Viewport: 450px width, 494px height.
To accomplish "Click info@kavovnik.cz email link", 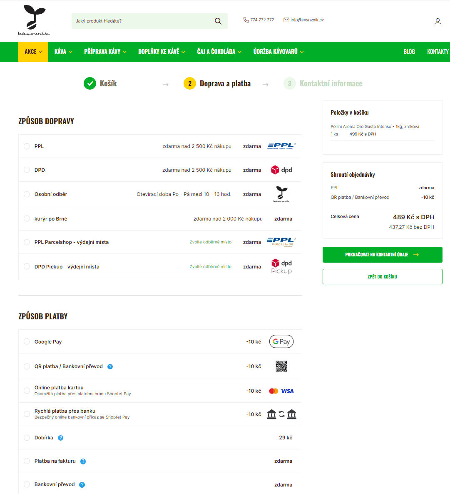I will pyautogui.click(x=307, y=20).
